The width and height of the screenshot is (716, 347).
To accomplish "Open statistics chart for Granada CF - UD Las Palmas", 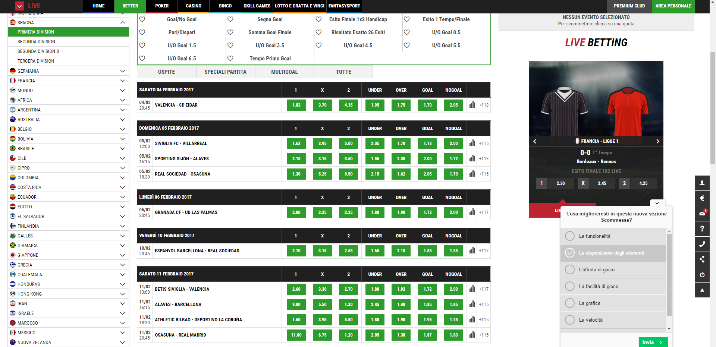I will [x=472, y=212].
